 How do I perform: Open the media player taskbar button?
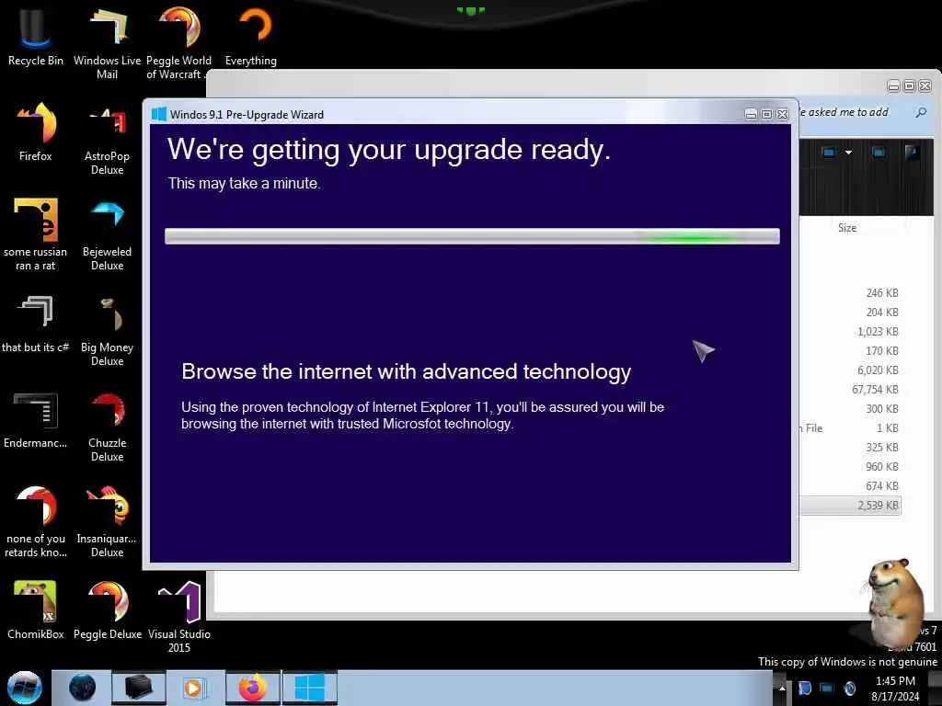tap(193, 688)
